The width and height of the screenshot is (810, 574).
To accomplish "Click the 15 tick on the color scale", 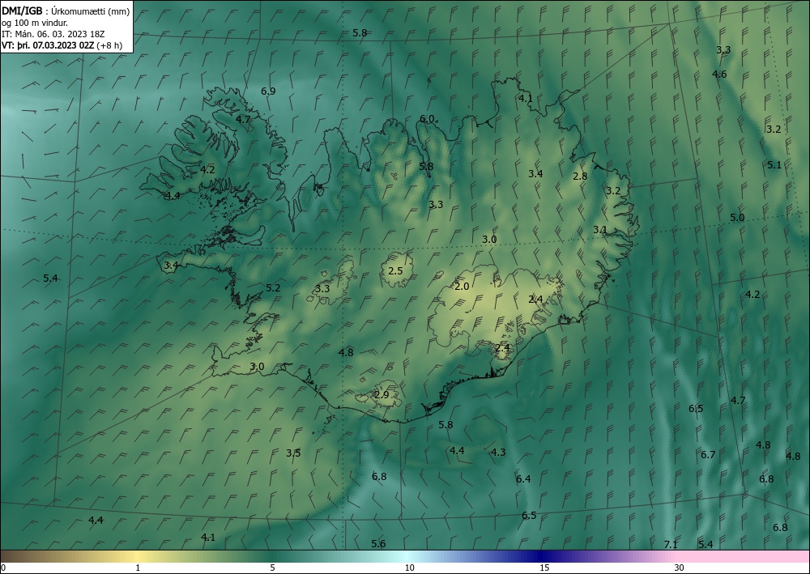I will click(544, 568).
